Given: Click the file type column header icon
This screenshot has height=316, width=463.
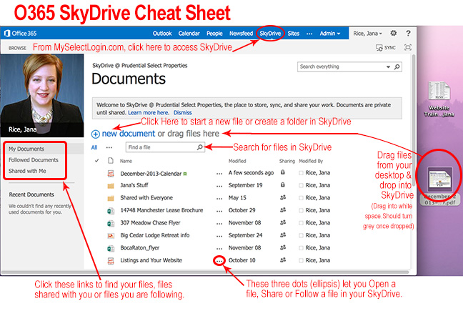Looking at the screenshot, I should 111,161.
